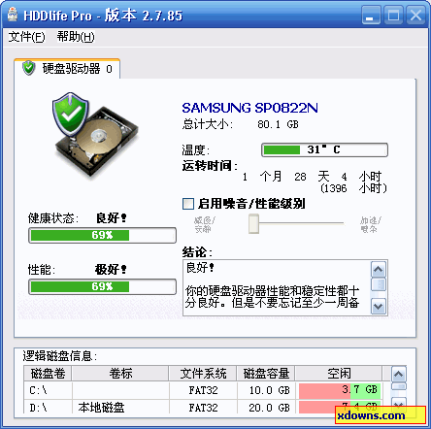431x429 pixels.
Task: Click the SAMSUNG SP0822N drive name link
Action: pos(249,108)
